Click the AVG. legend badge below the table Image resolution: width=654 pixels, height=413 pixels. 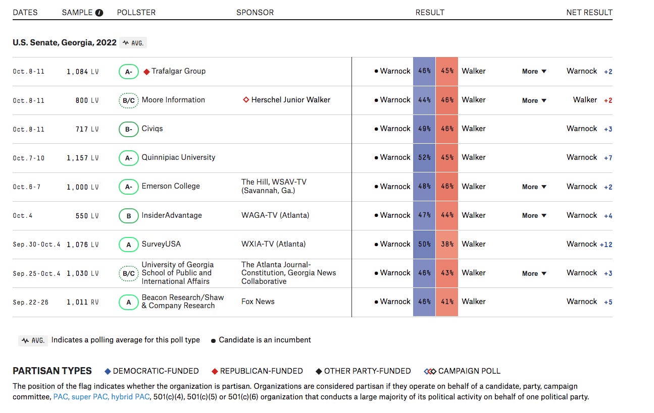pyautogui.click(x=32, y=340)
